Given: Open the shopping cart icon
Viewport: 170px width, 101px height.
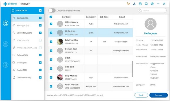Looking at the screenshot, I should pos(128,4).
